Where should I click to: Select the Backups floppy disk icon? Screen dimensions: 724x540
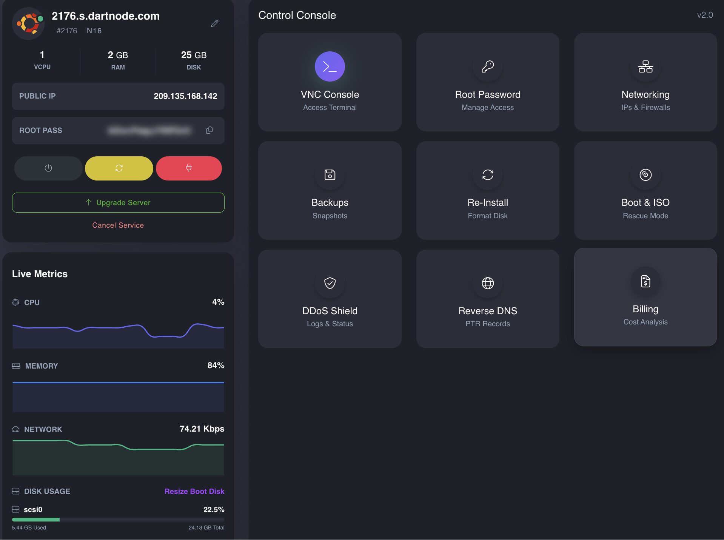[x=330, y=175]
